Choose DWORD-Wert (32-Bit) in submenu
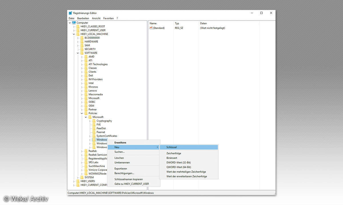This screenshot has width=343, height=205. [x=189, y=163]
